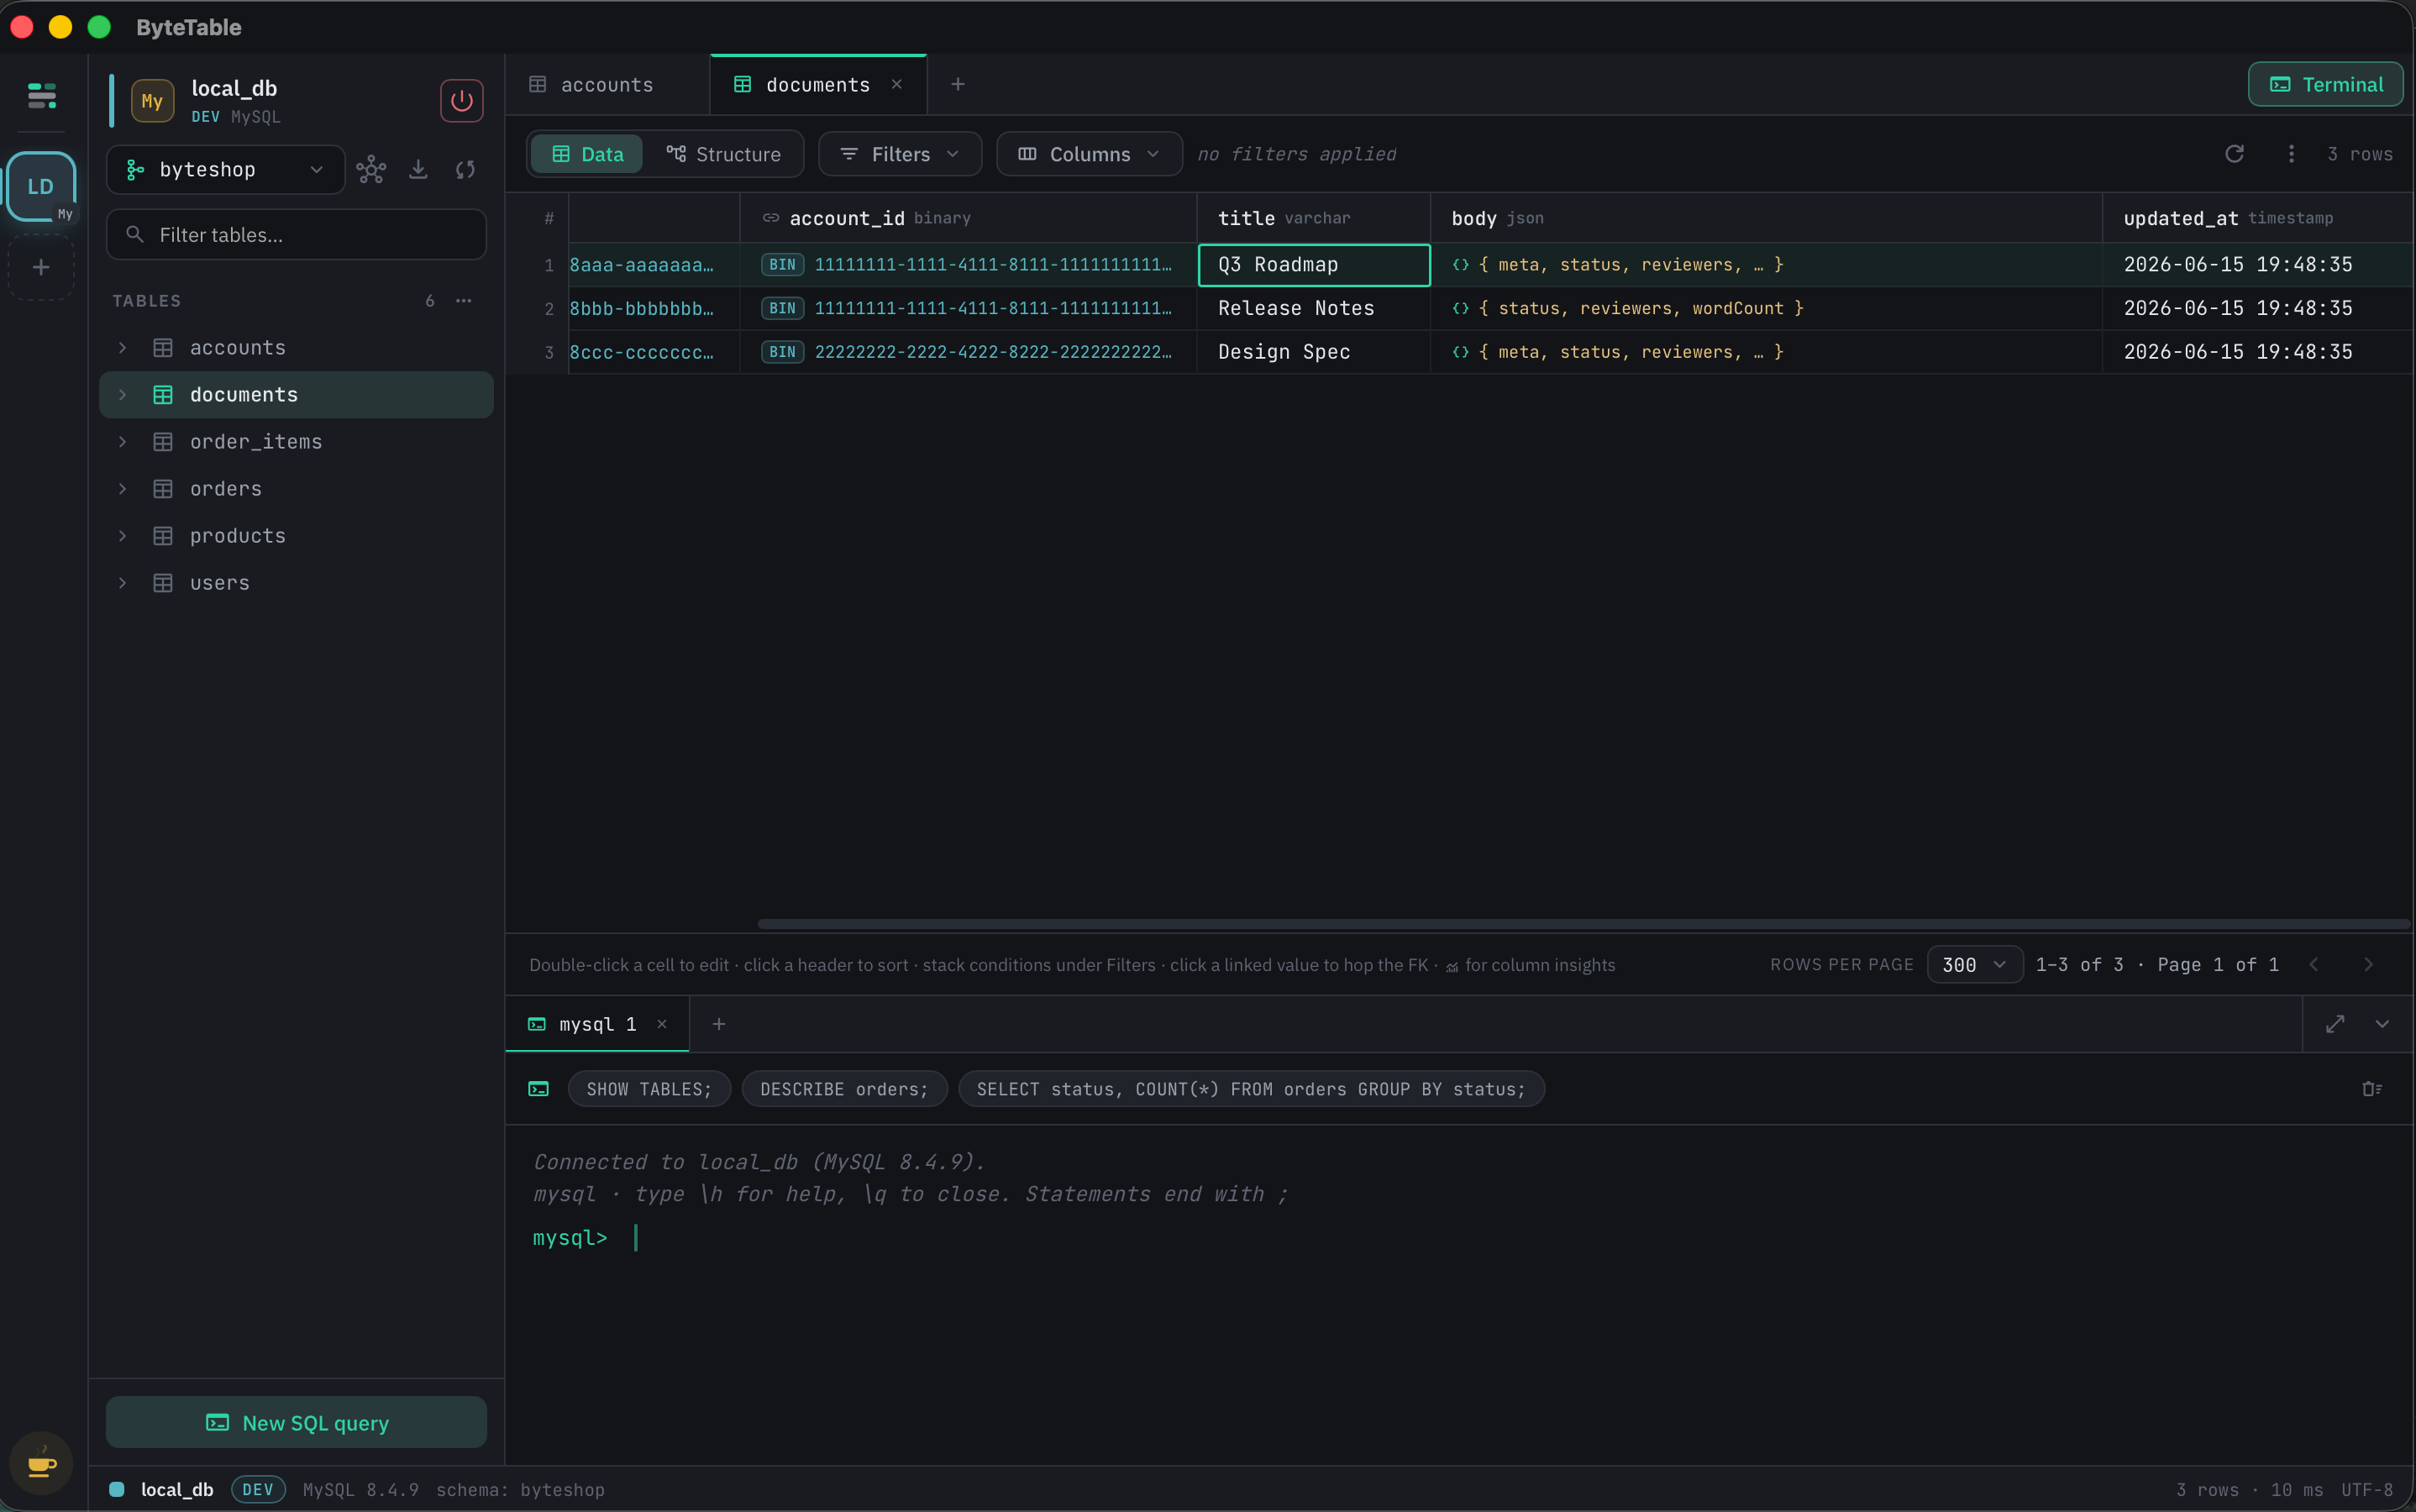Image resolution: width=2416 pixels, height=1512 pixels.
Task: Open the schema graph icon
Action: pos(371,169)
